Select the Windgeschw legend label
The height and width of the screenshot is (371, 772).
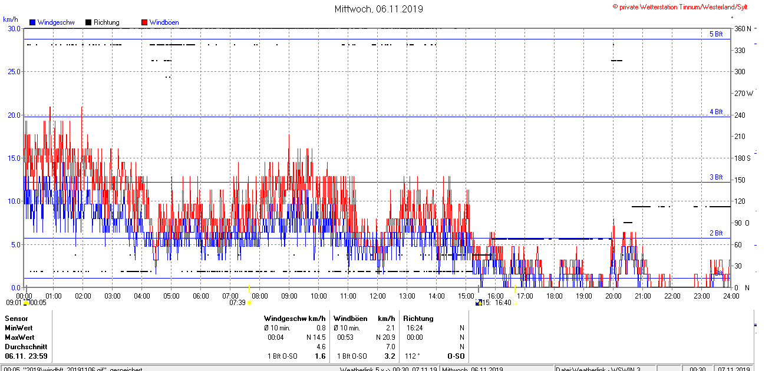pyautogui.click(x=56, y=22)
